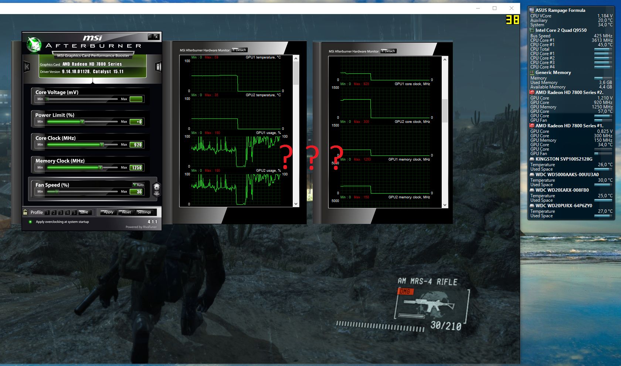This screenshot has width=621, height=366.
Task: Select profile slot 3
Action: click(61, 212)
